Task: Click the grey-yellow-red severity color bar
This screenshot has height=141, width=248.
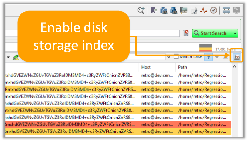Action: [x=205, y=48]
